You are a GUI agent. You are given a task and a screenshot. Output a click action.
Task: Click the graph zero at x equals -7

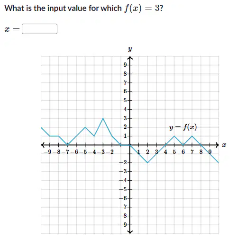[67, 145]
